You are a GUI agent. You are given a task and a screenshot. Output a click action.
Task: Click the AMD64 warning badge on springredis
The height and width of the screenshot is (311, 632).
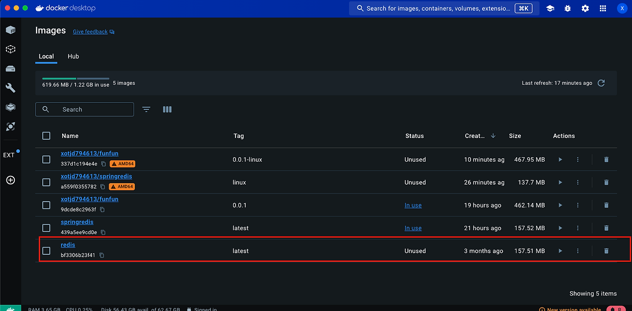(x=121, y=187)
